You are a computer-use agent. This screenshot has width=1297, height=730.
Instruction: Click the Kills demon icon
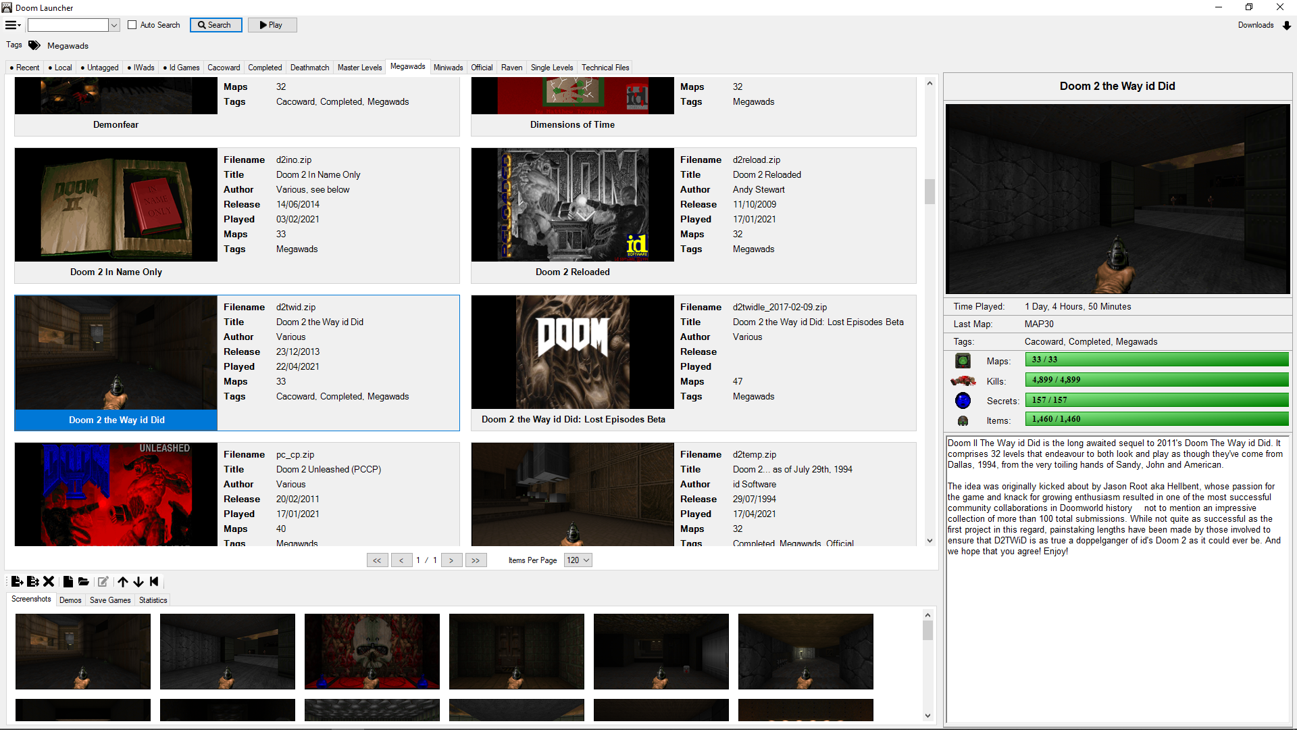tap(963, 381)
